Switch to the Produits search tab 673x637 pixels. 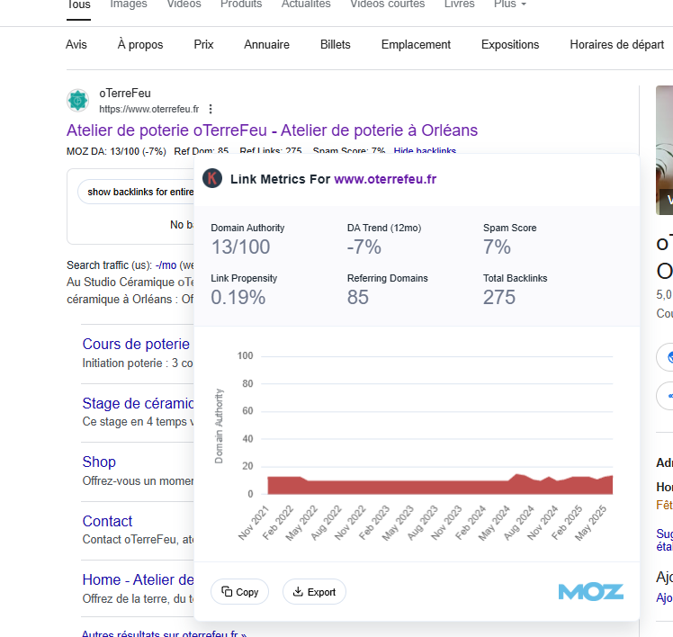(241, 4)
